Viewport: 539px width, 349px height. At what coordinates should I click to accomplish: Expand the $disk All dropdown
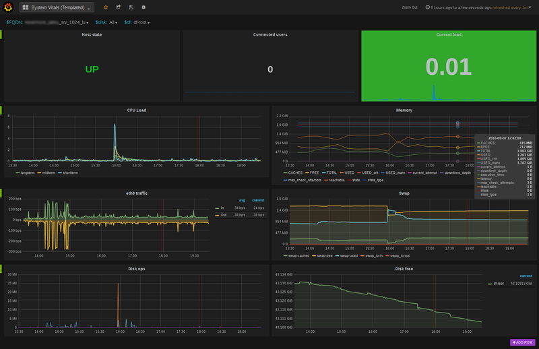(113, 22)
